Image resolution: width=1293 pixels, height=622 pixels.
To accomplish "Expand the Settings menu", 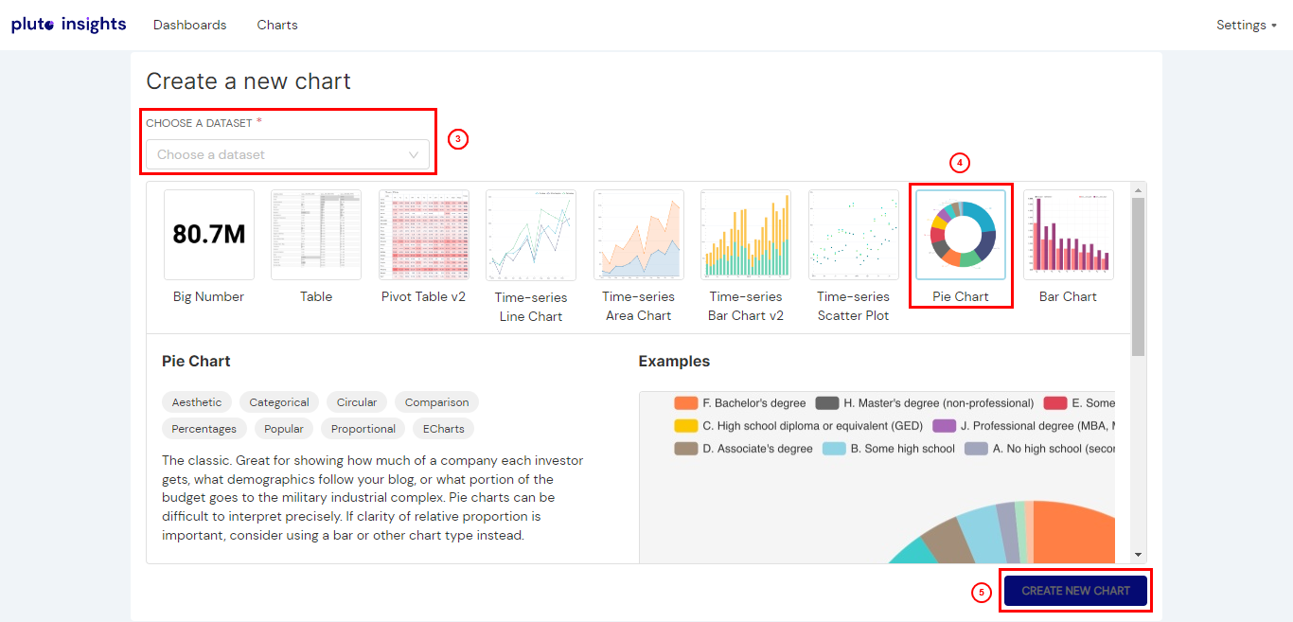I will 1246,26.
